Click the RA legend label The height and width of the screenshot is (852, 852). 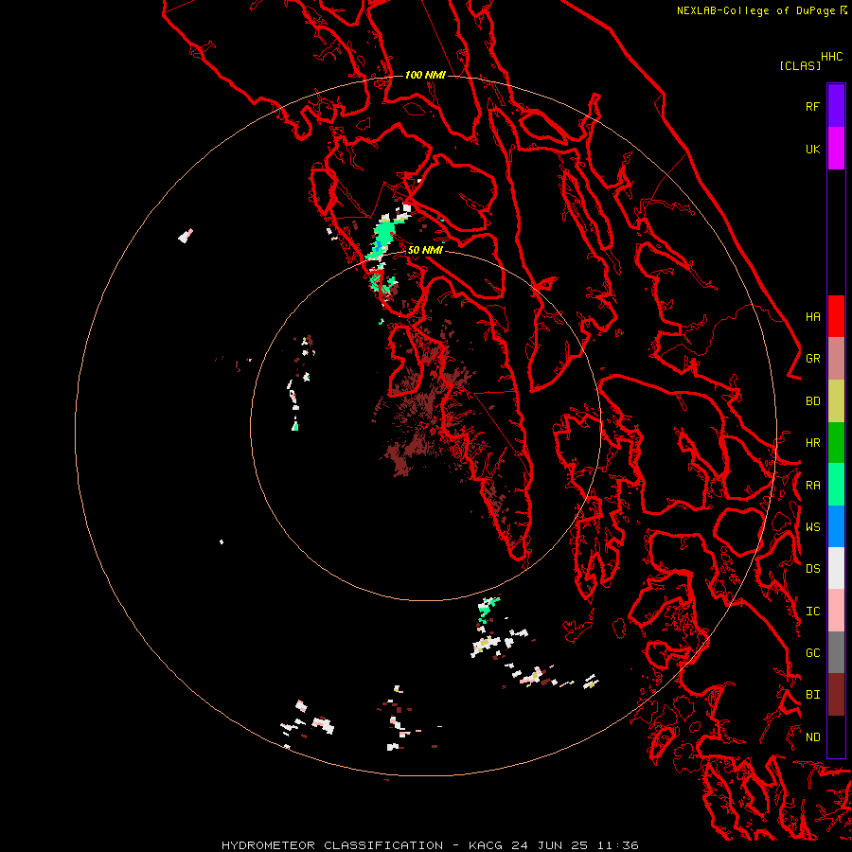812,486
